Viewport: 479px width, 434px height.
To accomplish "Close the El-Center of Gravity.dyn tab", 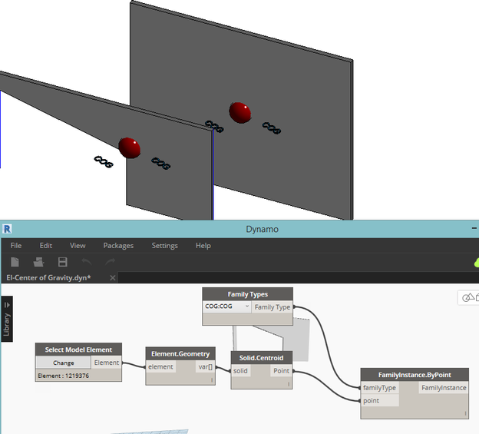I will [113, 278].
